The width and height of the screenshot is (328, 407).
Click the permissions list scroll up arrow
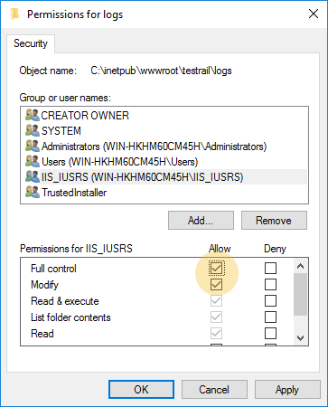(x=300, y=266)
